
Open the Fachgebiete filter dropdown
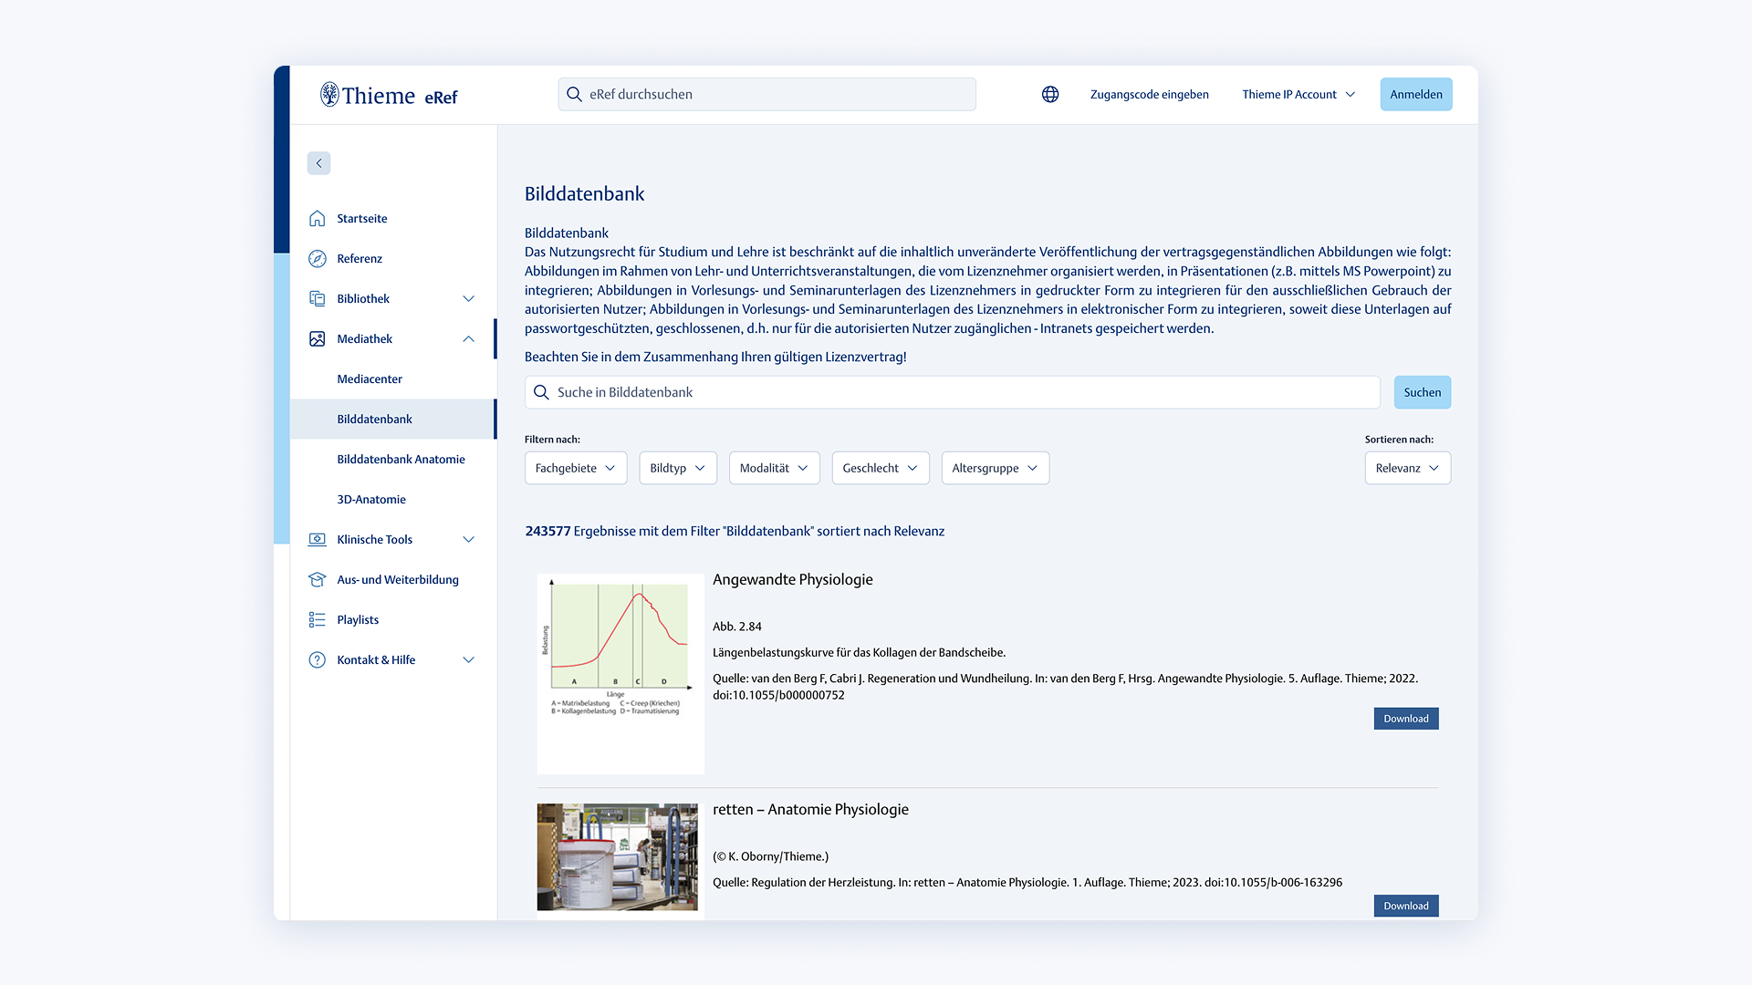tap(576, 468)
